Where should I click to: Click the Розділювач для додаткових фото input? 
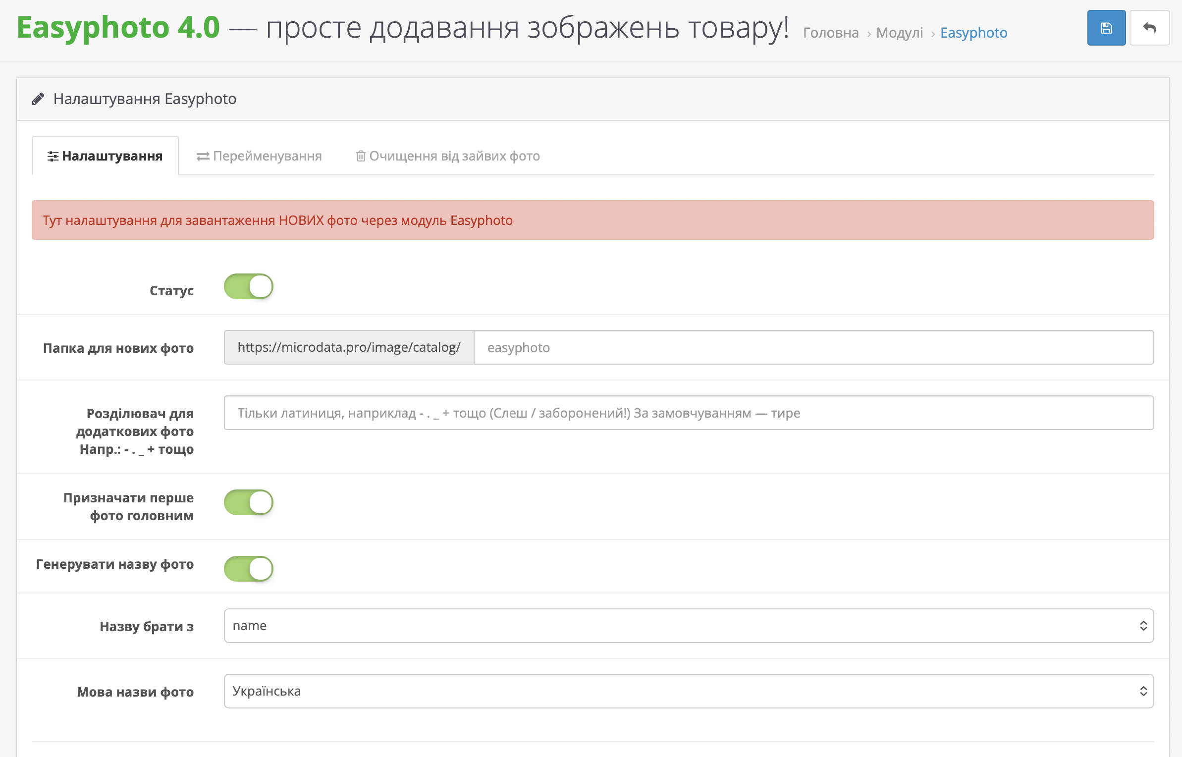coord(689,413)
